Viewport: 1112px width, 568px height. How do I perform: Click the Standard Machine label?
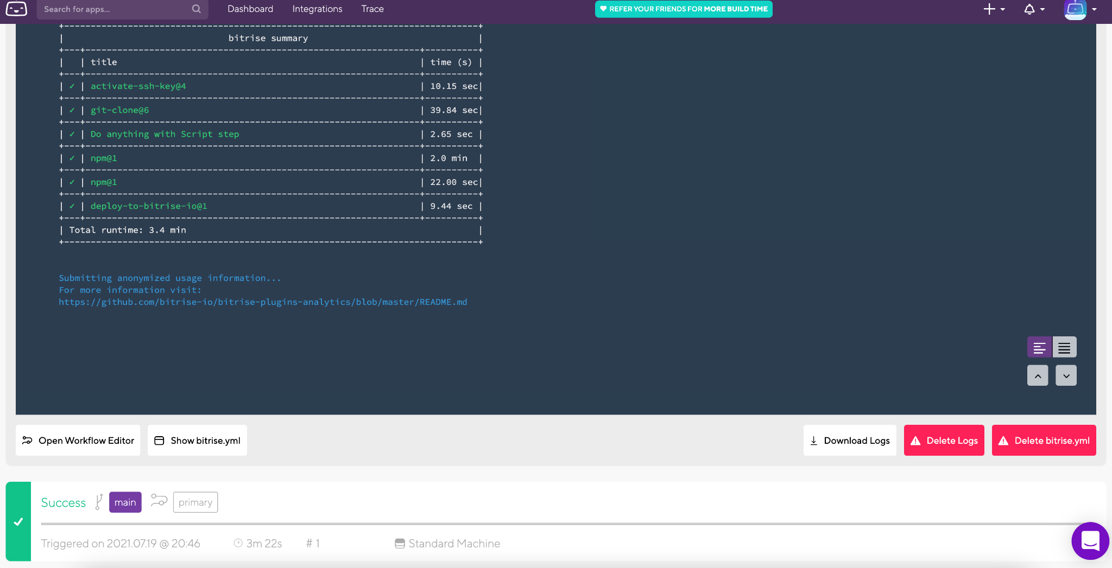pyautogui.click(x=454, y=544)
